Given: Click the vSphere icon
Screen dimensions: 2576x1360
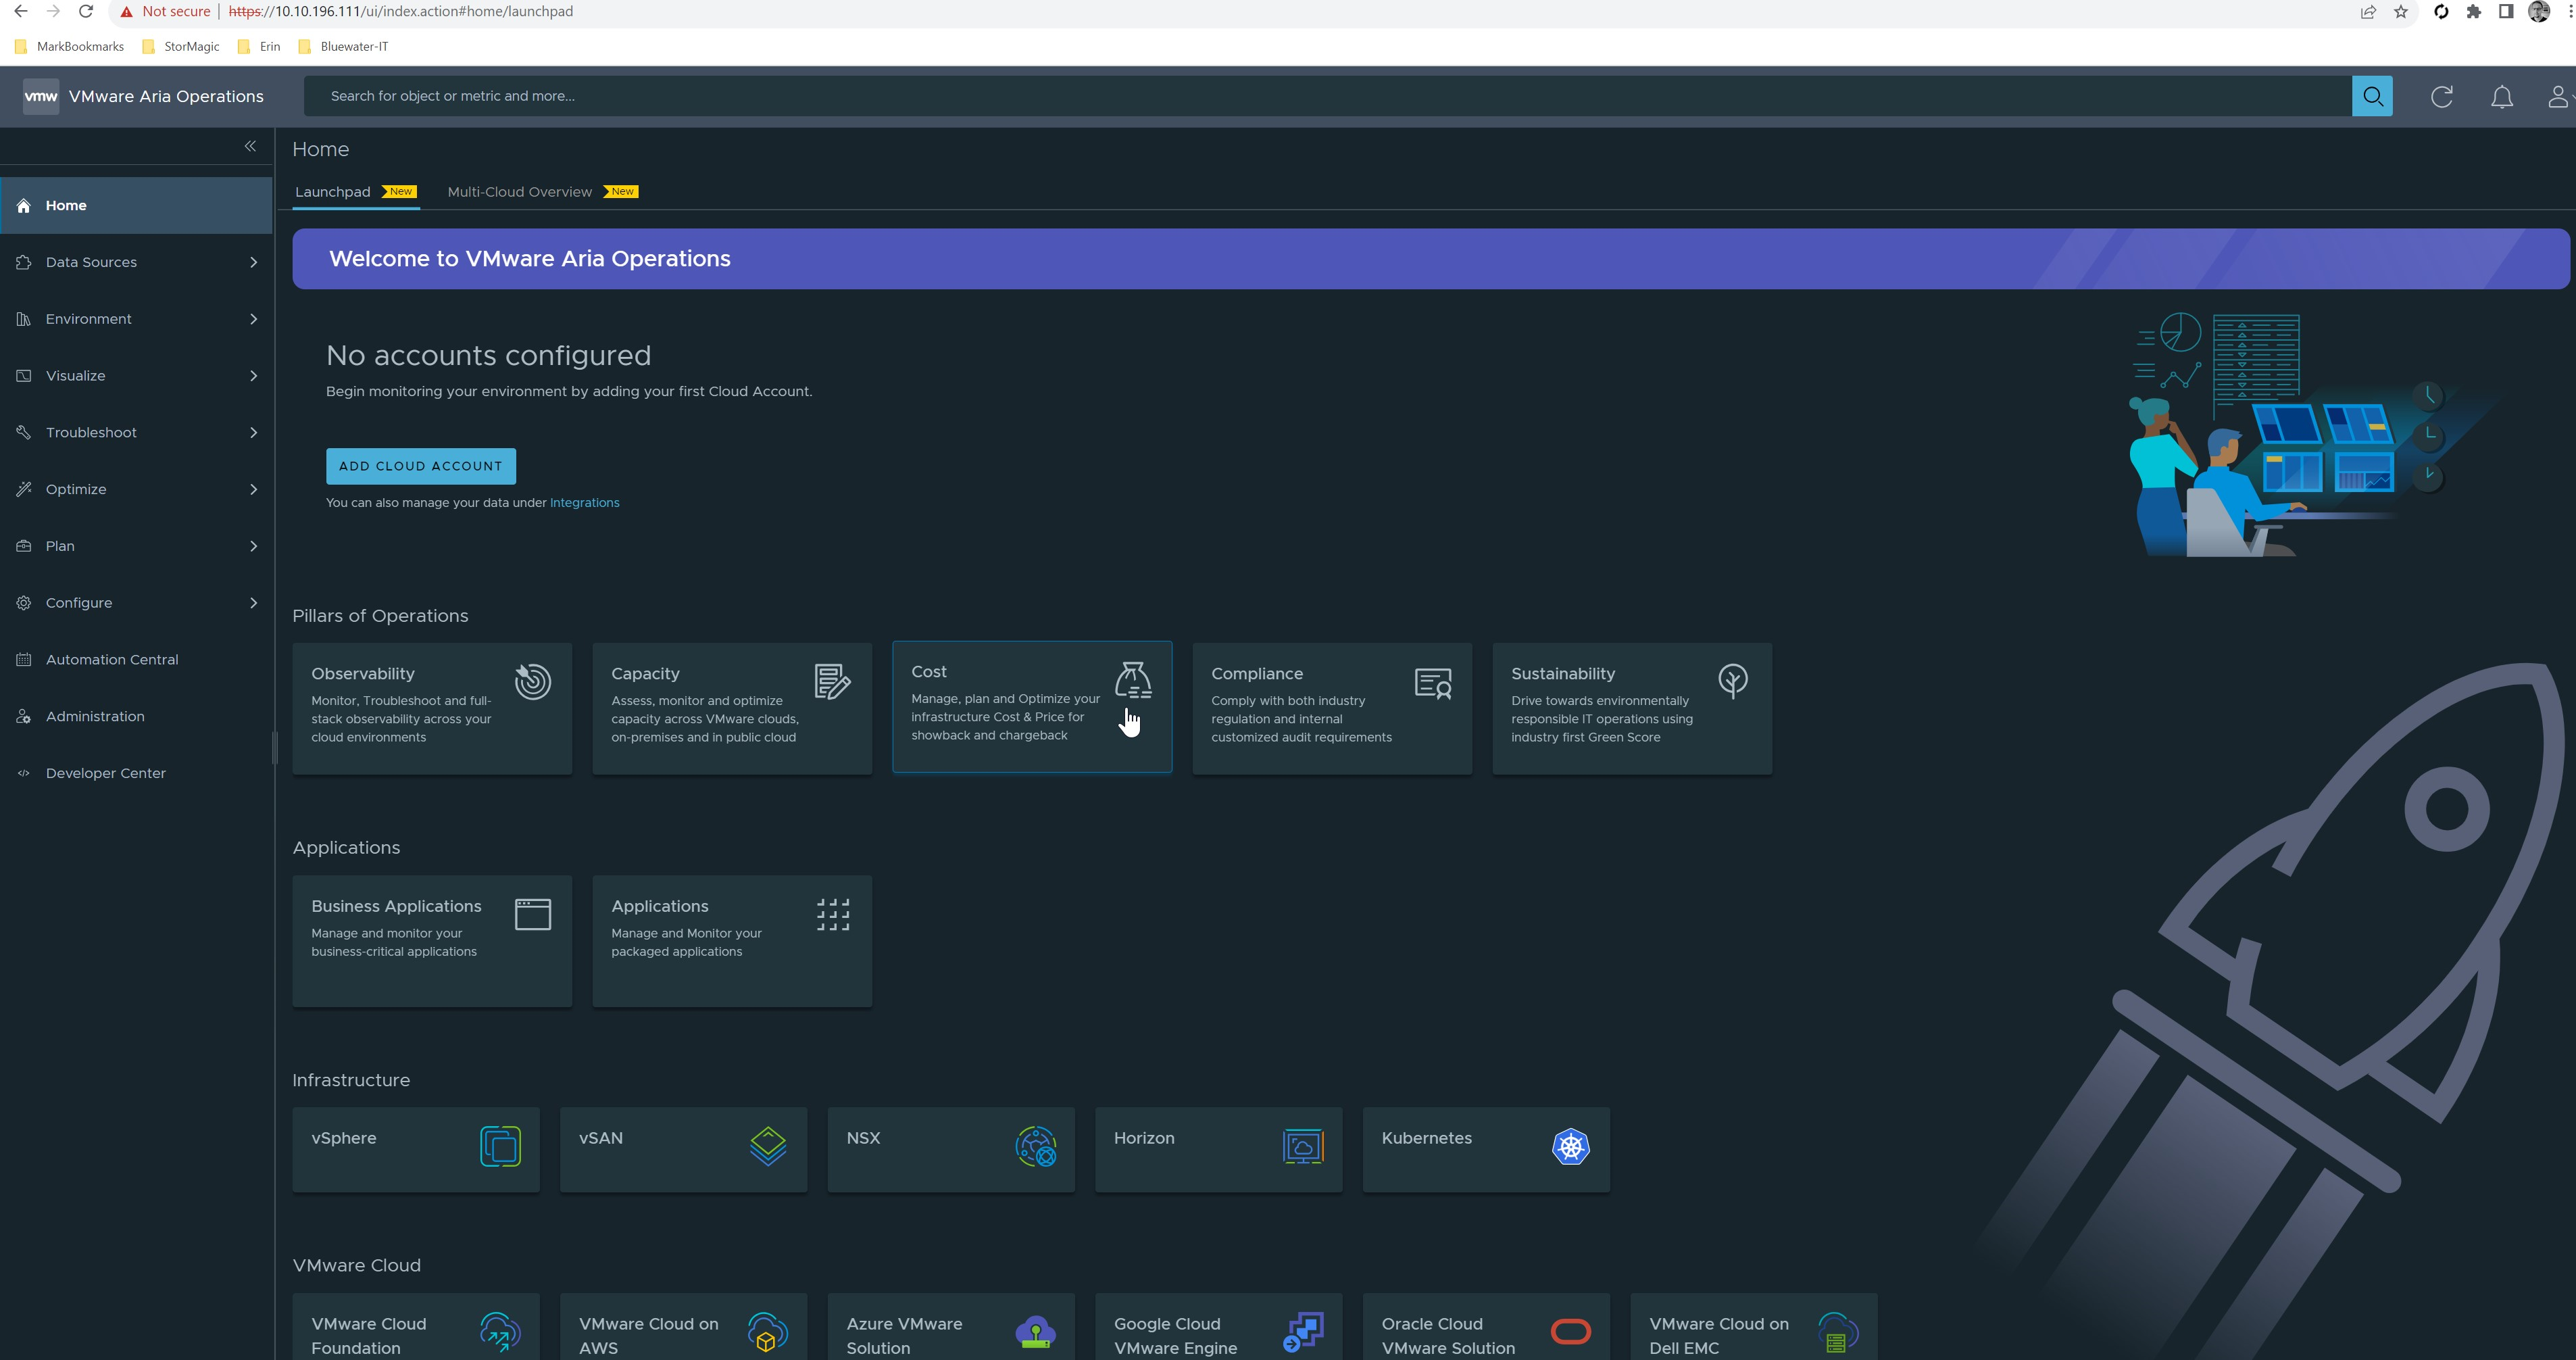Looking at the screenshot, I should point(500,1146).
